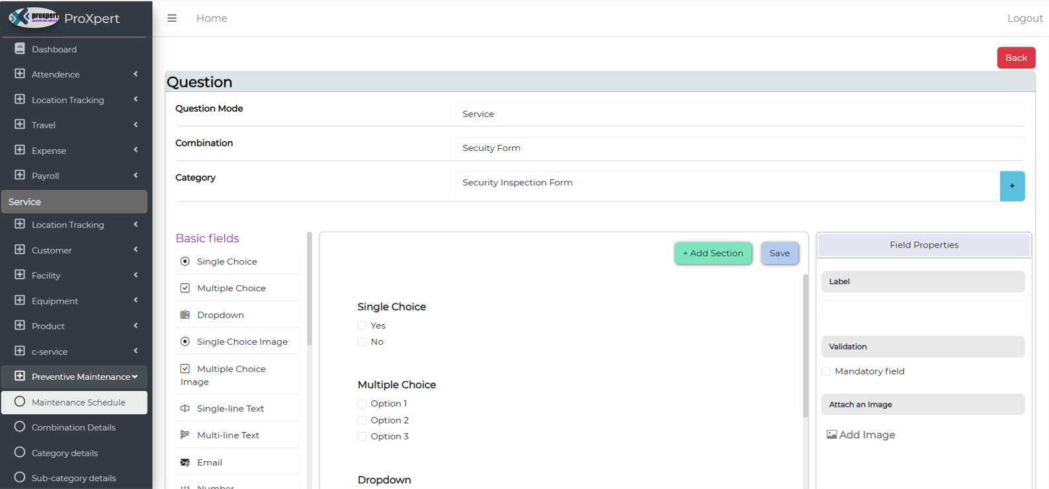Viewport: 1049px width, 489px height.
Task: Click the red Back button
Action: click(x=1016, y=58)
